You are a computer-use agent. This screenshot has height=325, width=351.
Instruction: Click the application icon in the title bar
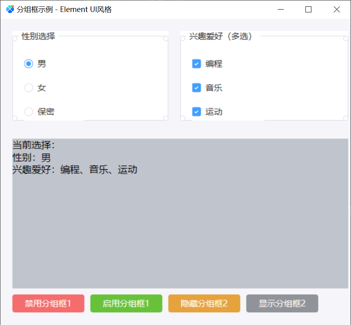[x=9, y=9]
